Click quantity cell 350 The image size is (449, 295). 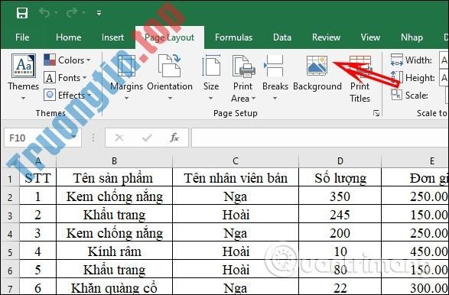coord(340,196)
